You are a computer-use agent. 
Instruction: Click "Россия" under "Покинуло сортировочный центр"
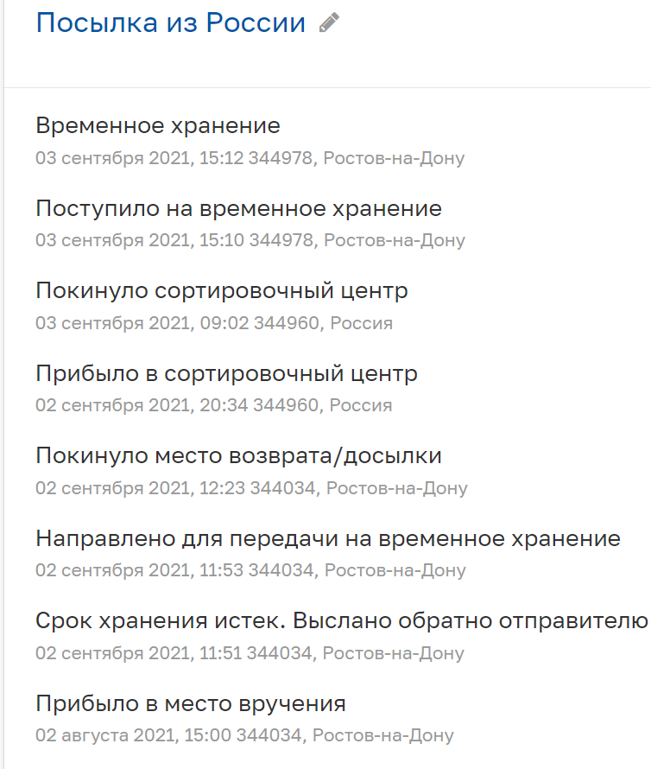point(362,323)
